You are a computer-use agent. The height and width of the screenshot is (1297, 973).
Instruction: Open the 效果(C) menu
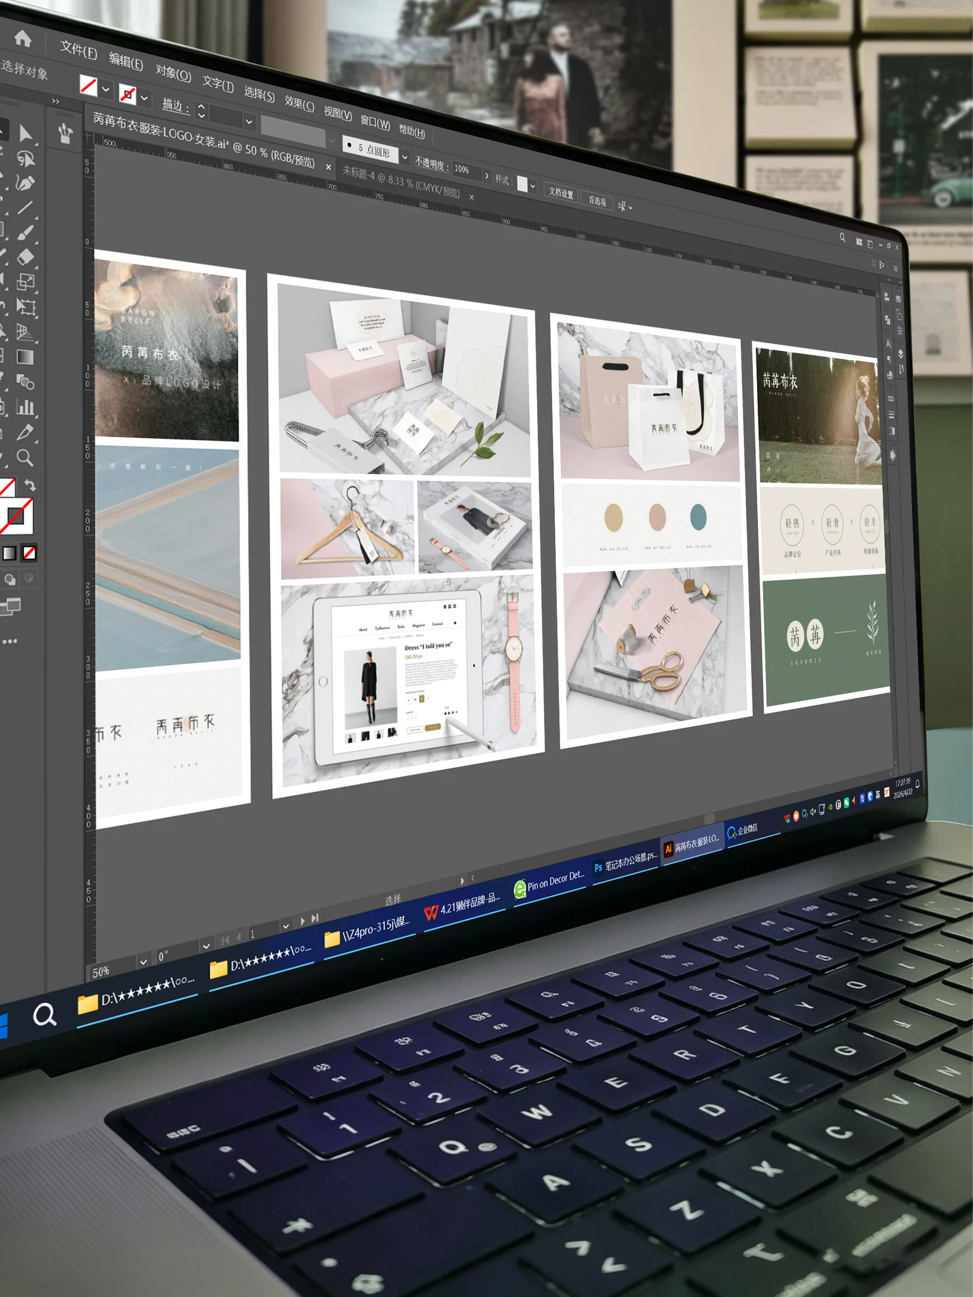point(299,103)
